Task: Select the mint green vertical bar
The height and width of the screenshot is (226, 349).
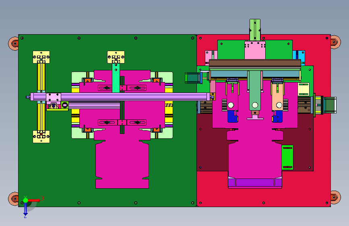Action: pos(116,78)
